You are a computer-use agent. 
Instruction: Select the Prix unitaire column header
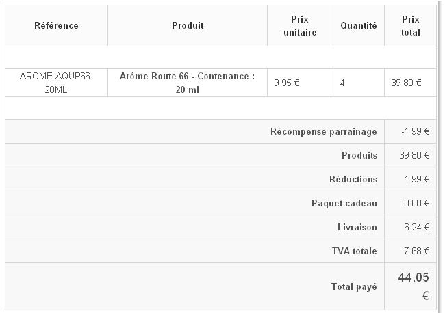(x=300, y=26)
